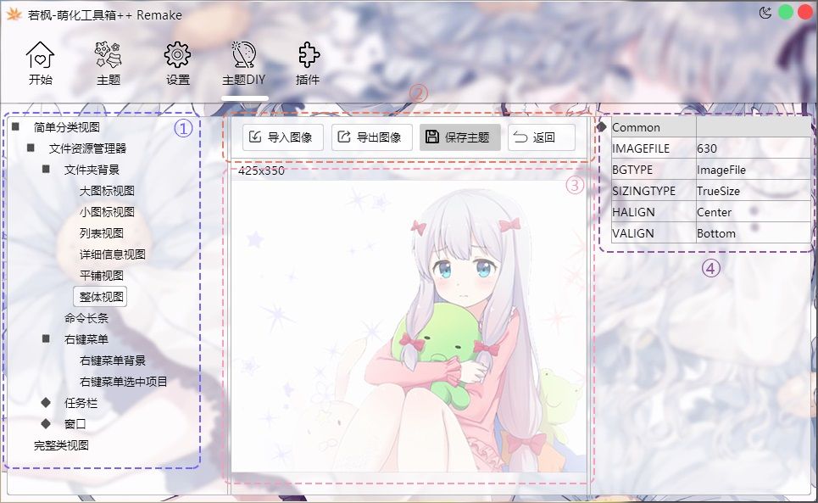Click the 425x350 size label
The height and width of the screenshot is (503, 818).
[261, 170]
